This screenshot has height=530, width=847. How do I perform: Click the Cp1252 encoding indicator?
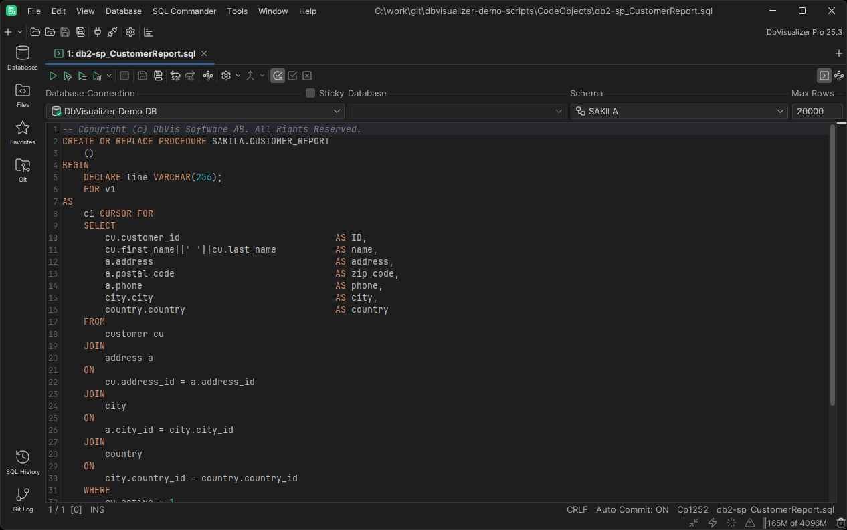click(692, 509)
